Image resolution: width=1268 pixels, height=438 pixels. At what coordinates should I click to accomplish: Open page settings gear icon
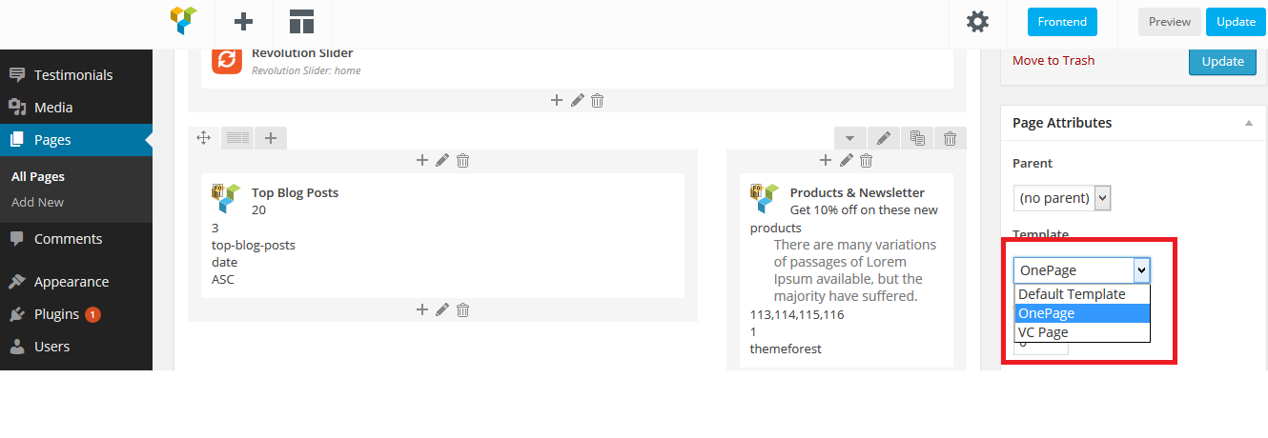(x=977, y=21)
